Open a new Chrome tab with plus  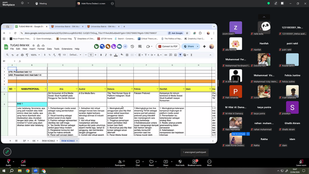124,27
